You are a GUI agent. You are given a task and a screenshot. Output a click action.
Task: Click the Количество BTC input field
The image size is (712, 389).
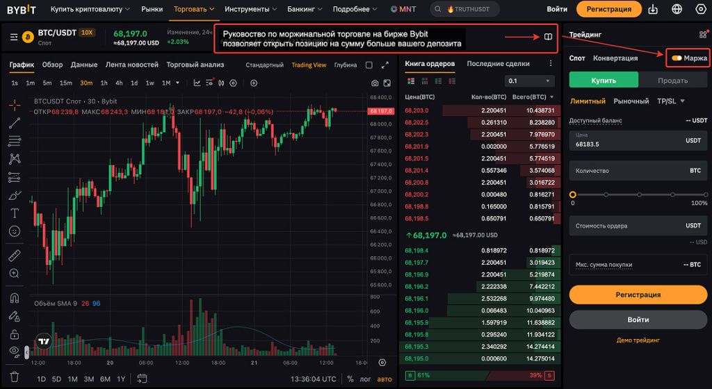pyautogui.click(x=638, y=171)
